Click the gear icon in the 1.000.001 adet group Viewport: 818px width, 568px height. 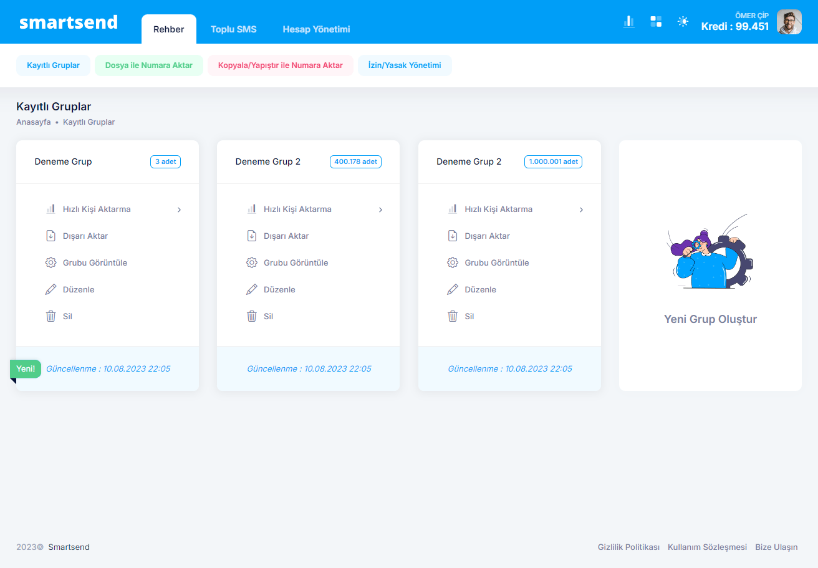453,262
